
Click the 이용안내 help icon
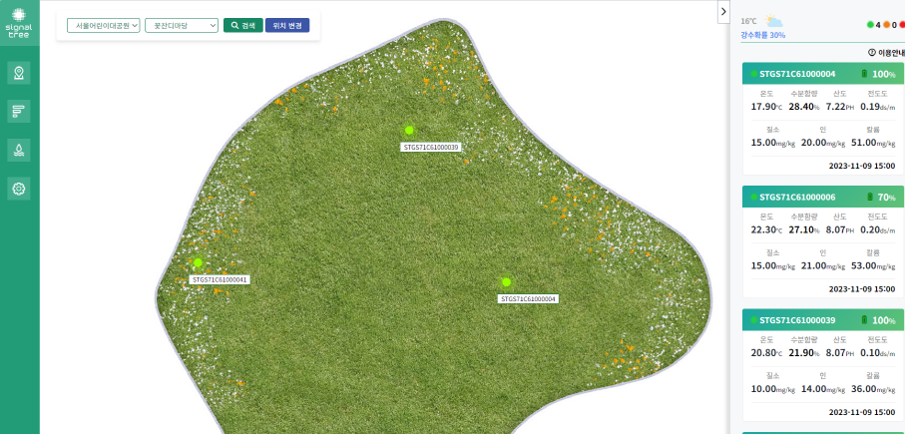coord(872,51)
